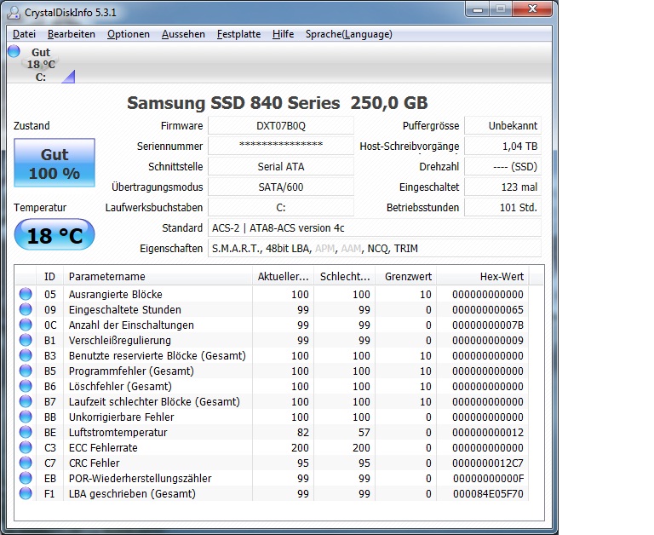654x535 pixels.
Task: Click the Eigenschaften field with S.M.A.R.T.
Action: coord(375,248)
